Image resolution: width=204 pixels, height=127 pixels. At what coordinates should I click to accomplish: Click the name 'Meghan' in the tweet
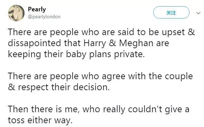point(136,43)
